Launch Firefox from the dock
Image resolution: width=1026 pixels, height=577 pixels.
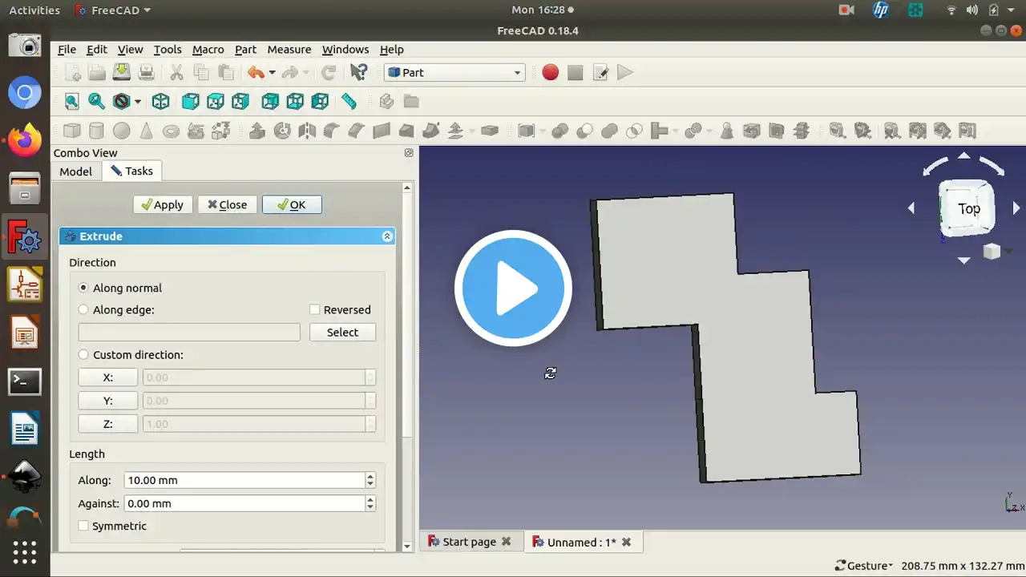click(25, 141)
